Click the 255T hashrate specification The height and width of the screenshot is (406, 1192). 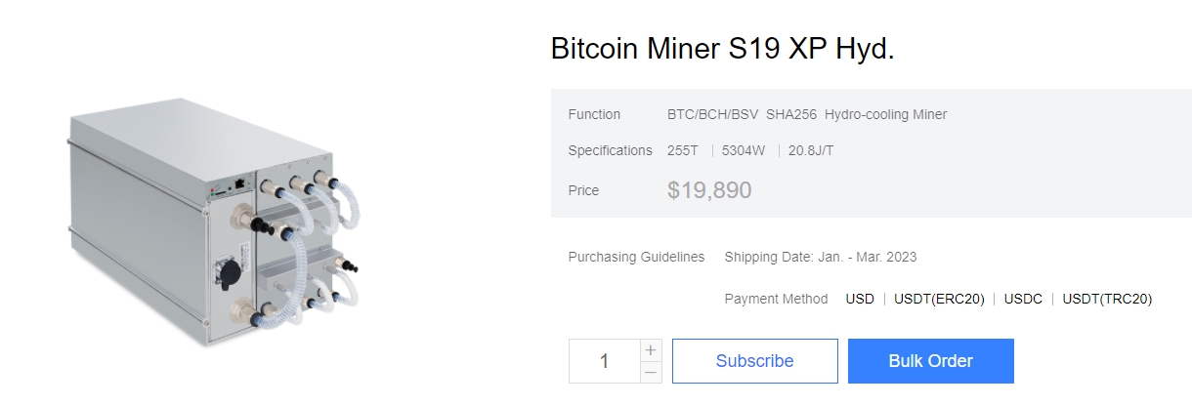(685, 150)
